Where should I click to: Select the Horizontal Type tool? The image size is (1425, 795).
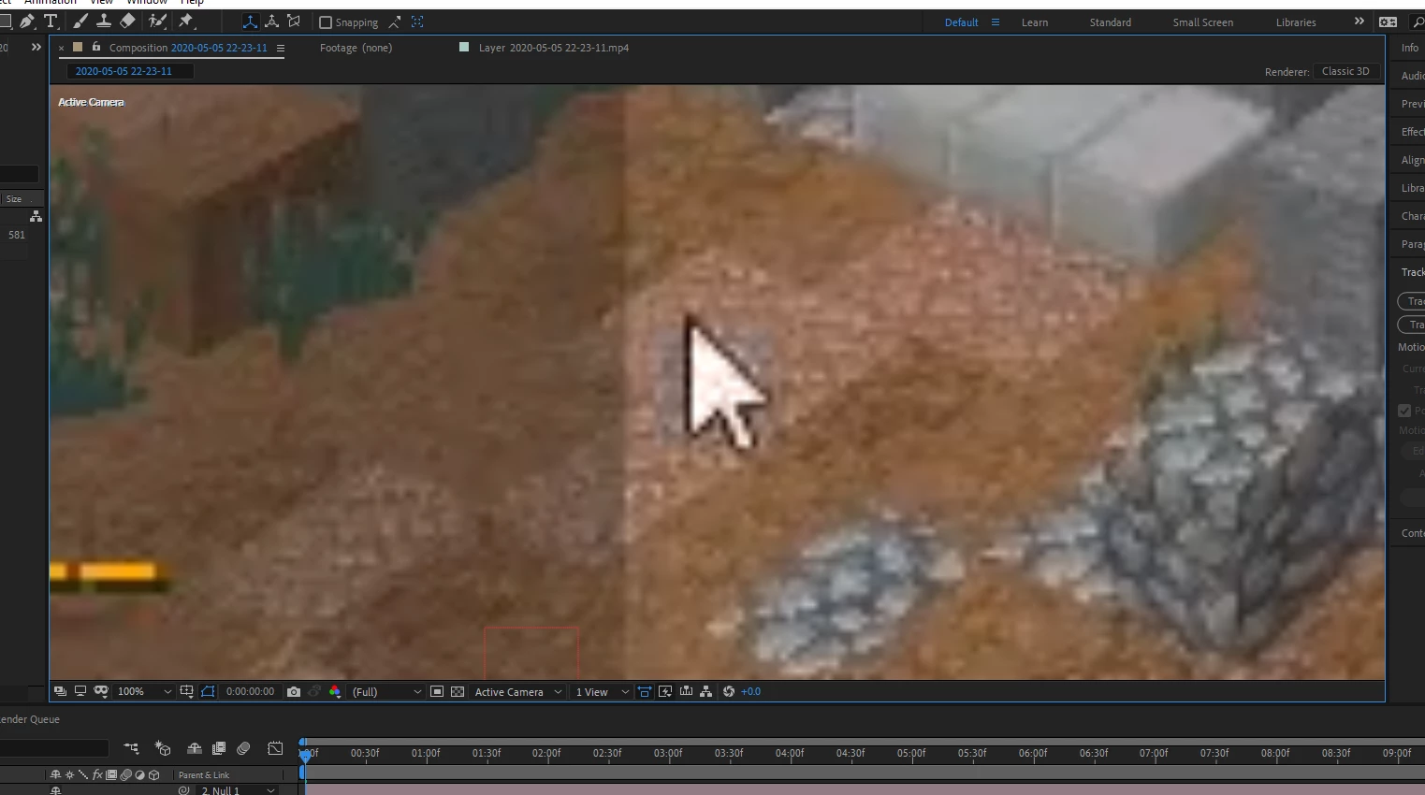click(51, 21)
